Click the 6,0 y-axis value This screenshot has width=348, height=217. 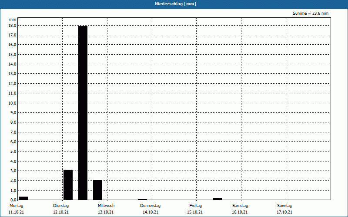click(x=13, y=142)
